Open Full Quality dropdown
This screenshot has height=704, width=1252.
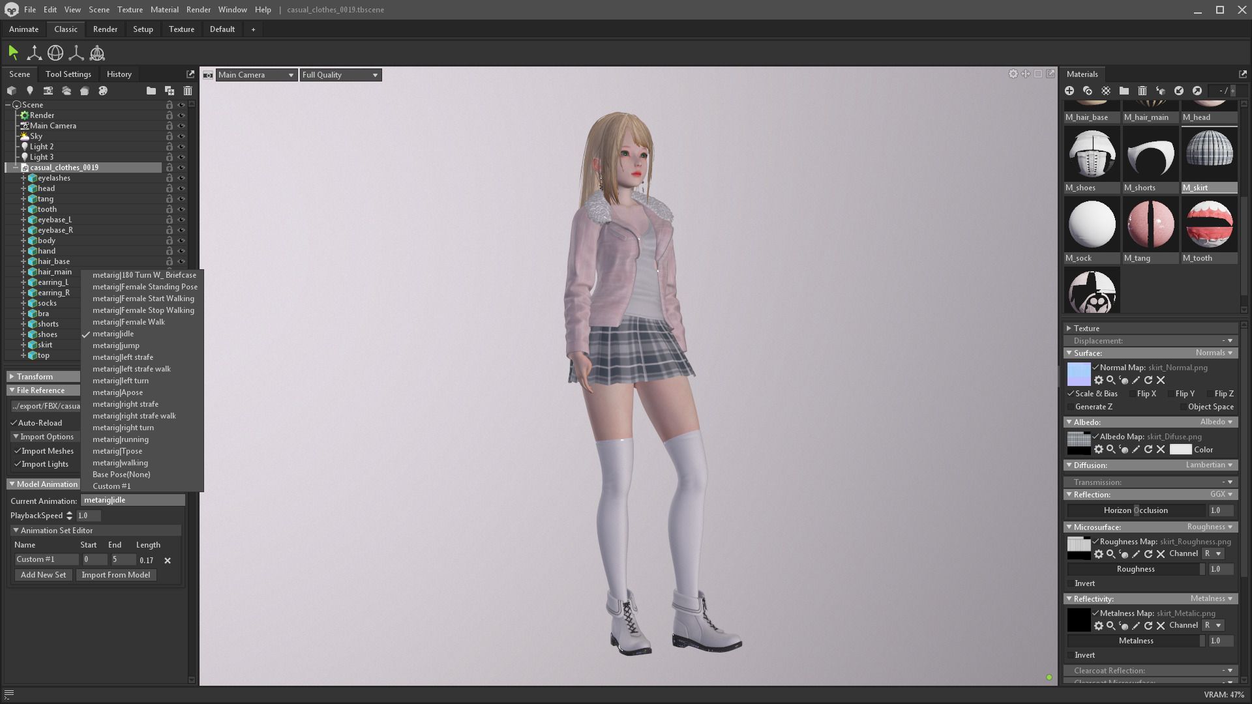(x=340, y=75)
